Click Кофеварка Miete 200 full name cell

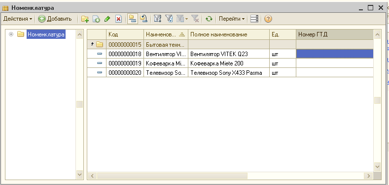click(x=229, y=63)
